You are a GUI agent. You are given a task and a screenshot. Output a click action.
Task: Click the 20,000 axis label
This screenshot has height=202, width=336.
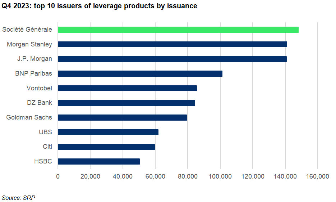pyautogui.click(x=90, y=176)
